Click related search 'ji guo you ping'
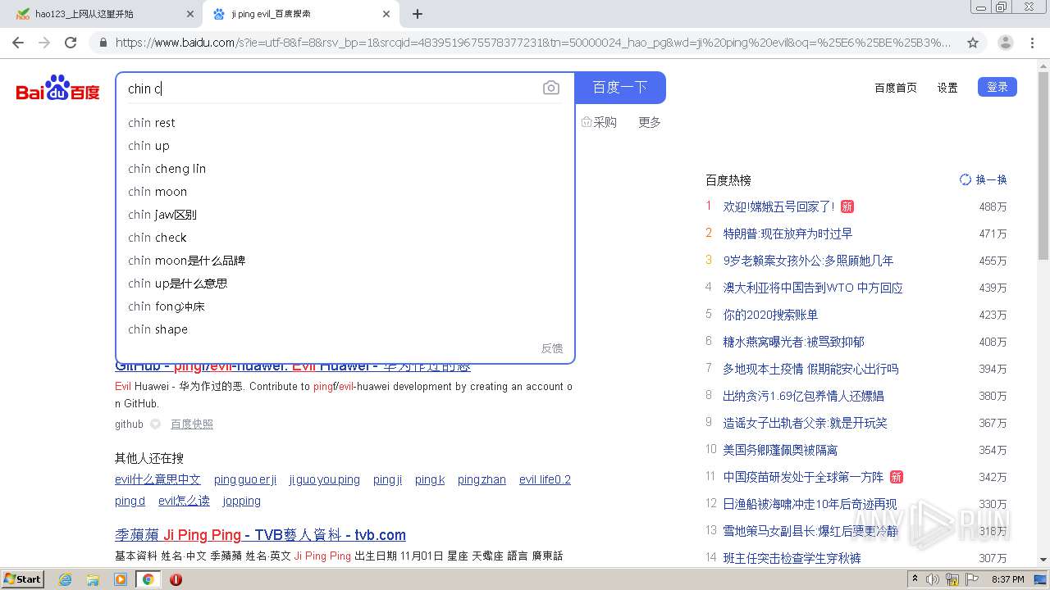The image size is (1050, 590). (x=325, y=479)
